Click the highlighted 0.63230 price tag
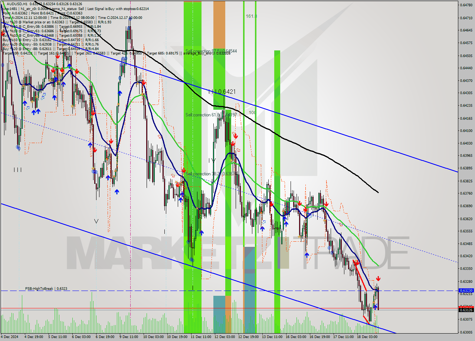475x341 pixels. coord(466,291)
